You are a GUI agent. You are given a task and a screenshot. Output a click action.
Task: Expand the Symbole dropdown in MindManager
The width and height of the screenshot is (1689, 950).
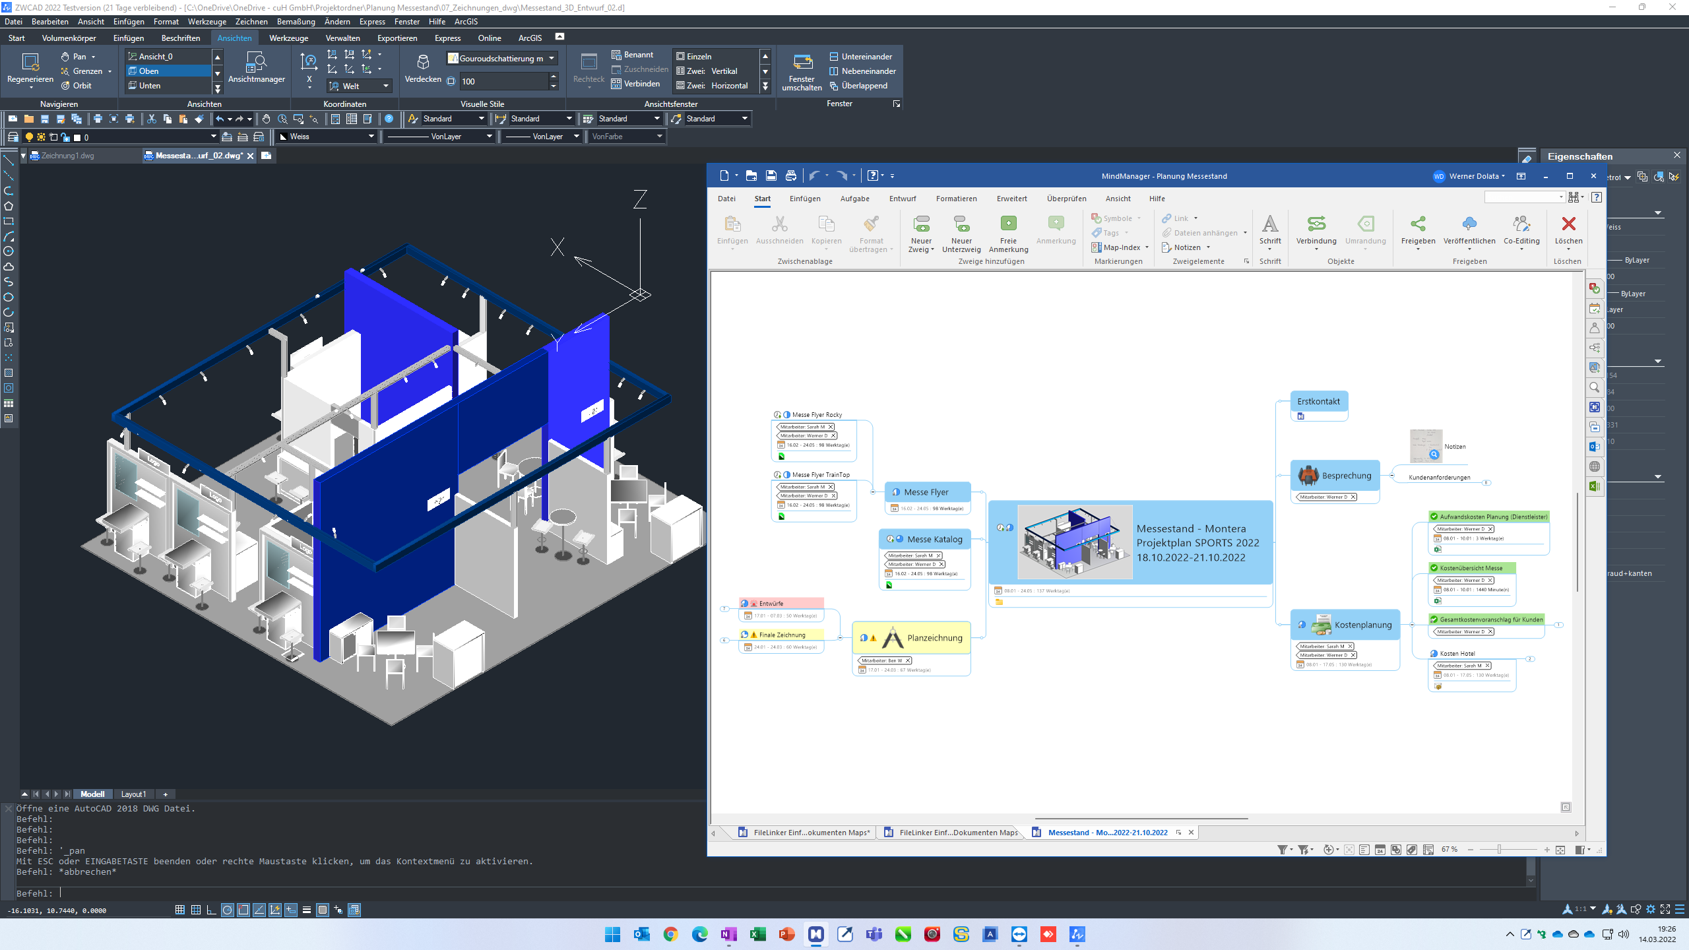point(1139,218)
